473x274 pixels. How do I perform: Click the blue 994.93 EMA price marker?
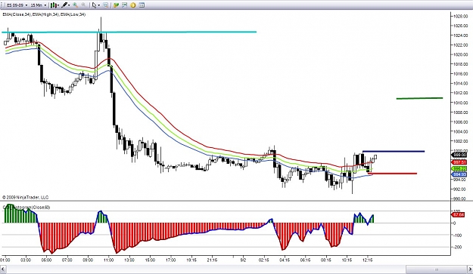click(x=459, y=174)
